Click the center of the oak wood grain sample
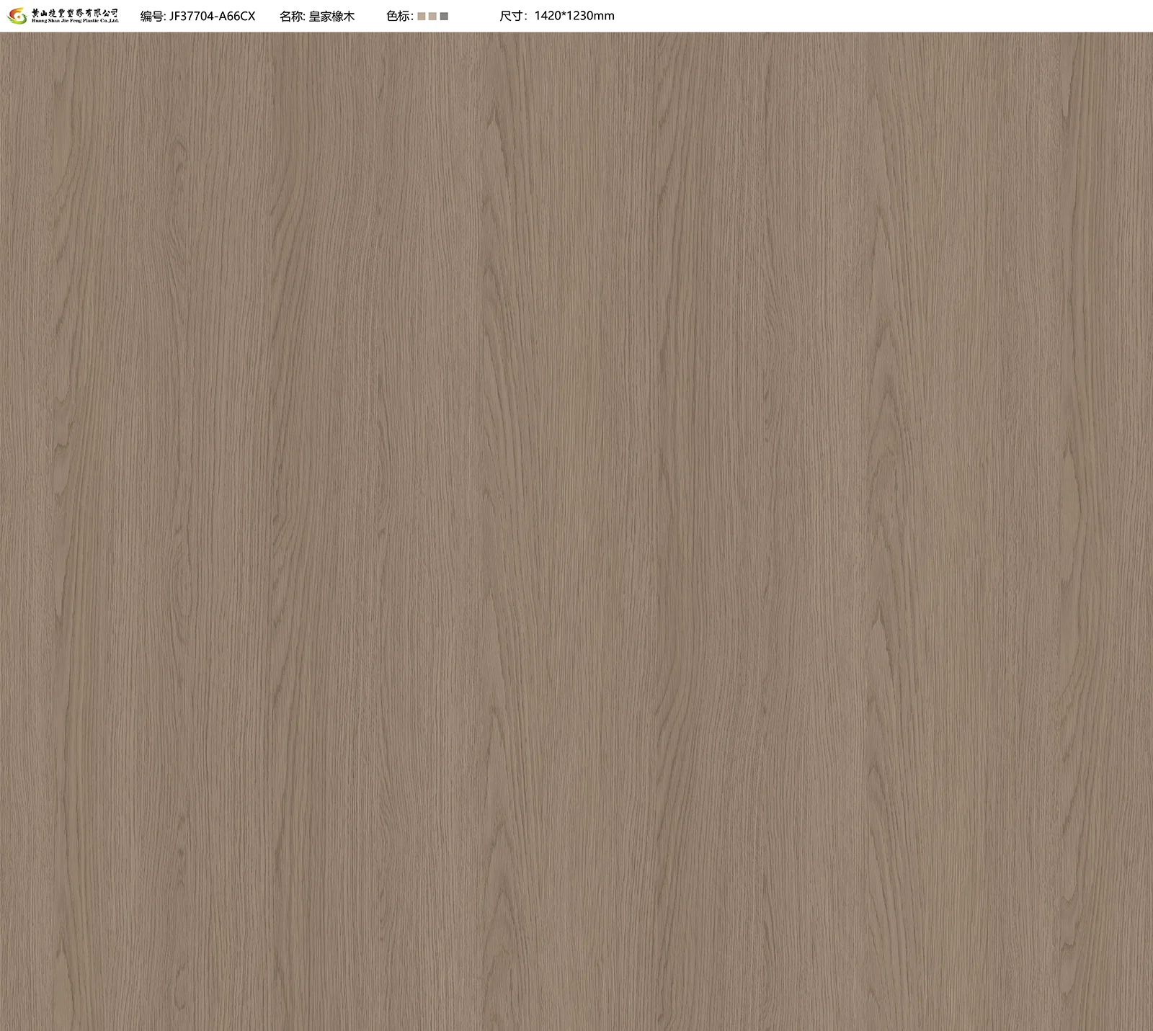Viewport: 1153px width, 1031px height. click(576, 531)
